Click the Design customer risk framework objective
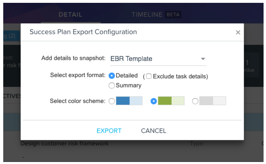This screenshot has height=164, width=266. point(65,143)
